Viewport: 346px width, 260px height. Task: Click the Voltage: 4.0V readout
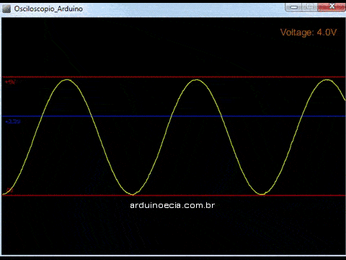(x=309, y=32)
